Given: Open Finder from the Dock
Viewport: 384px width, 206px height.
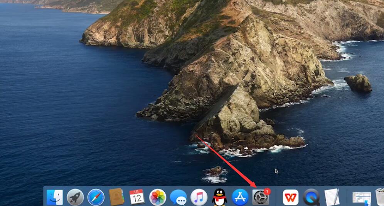Looking at the screenshot, I should 55,197.
